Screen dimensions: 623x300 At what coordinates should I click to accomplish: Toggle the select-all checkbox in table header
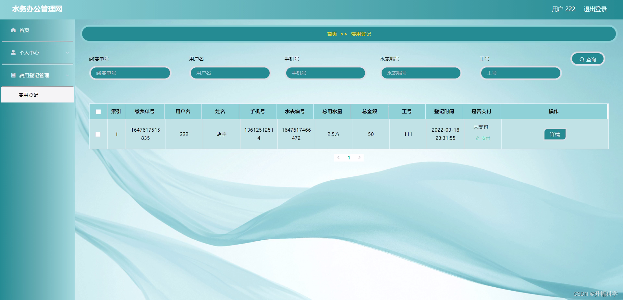(x=98, y=111)
